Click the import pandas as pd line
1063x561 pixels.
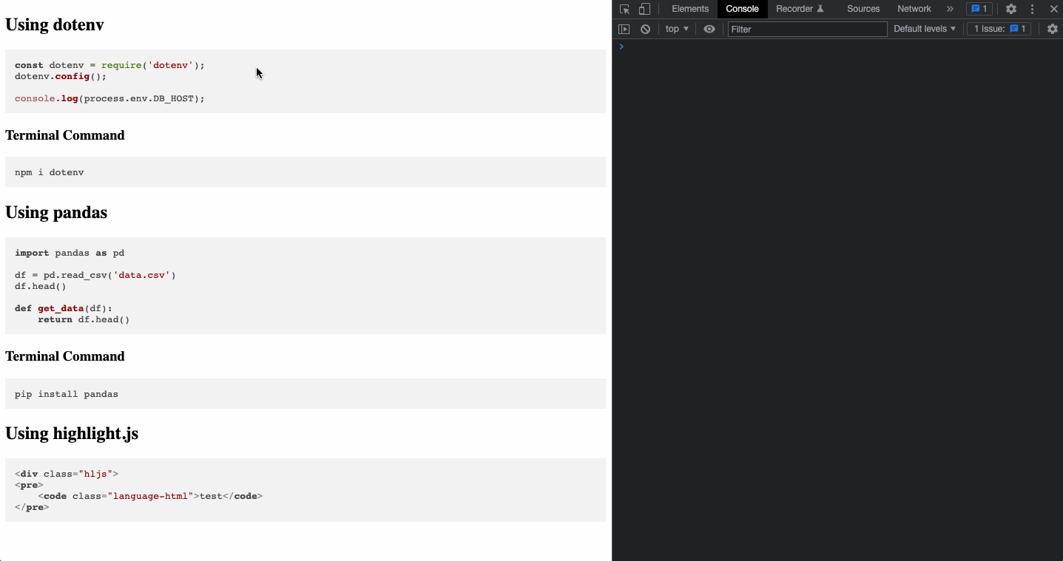[70, 253]
